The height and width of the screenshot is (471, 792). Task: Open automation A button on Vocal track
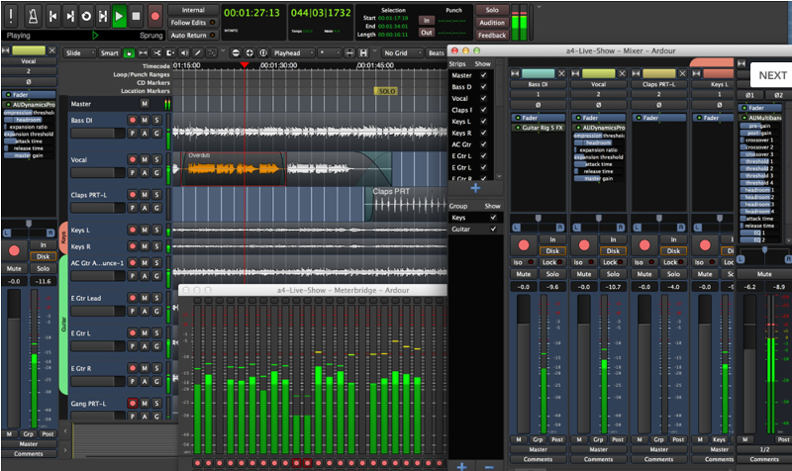(x=145, y=172)
